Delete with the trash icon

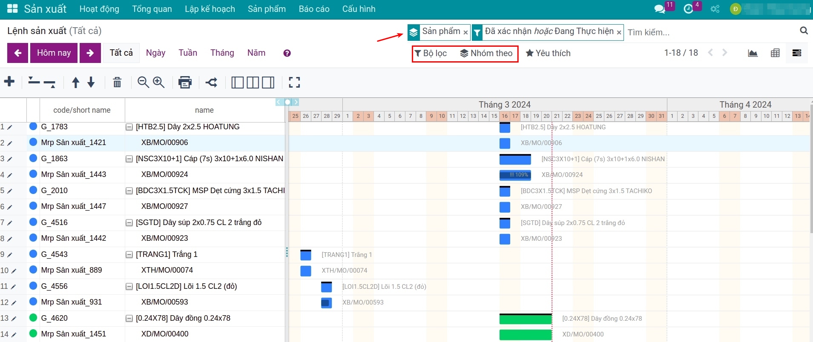point(117,82)
